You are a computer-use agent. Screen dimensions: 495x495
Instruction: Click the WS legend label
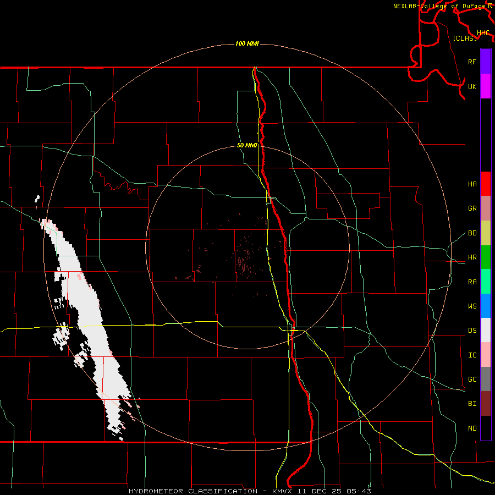[x=472, y=306]
